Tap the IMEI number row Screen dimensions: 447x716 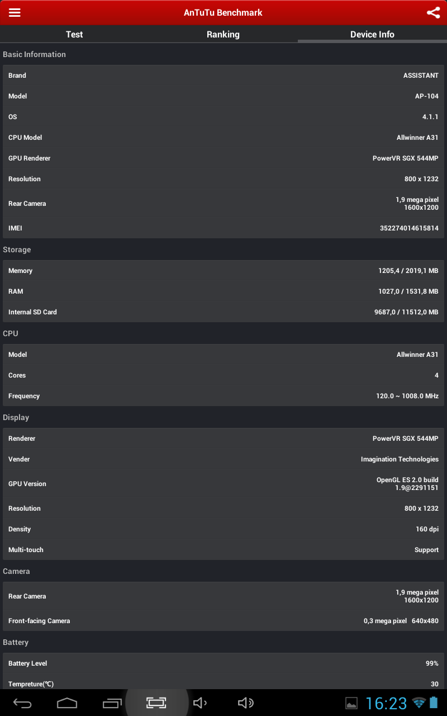[223, 228]
